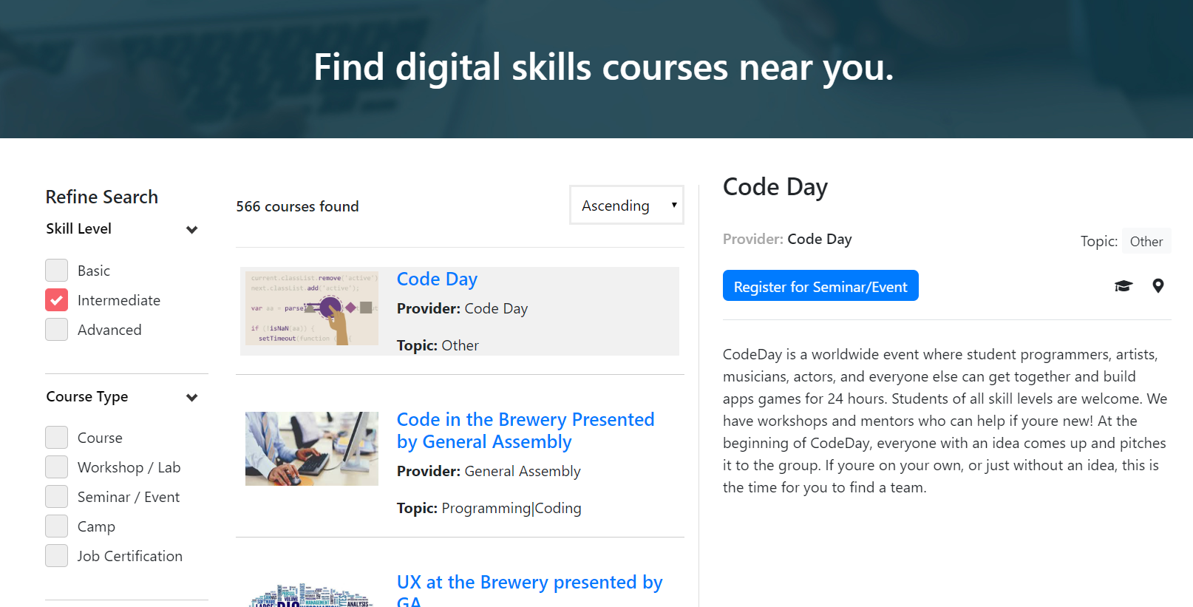Enable Job Certification filter
This screenshot has width=1193, height=607.
pos(57,556)
